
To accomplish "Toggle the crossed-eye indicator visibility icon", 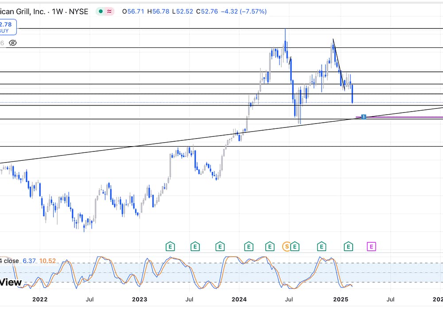I will (x=13, y=43).
